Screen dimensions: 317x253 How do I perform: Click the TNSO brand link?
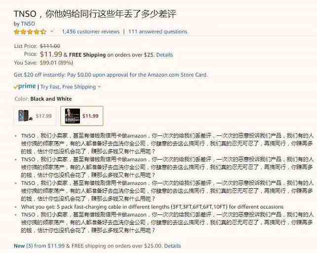pyautogui.click(x=28, y=24)
